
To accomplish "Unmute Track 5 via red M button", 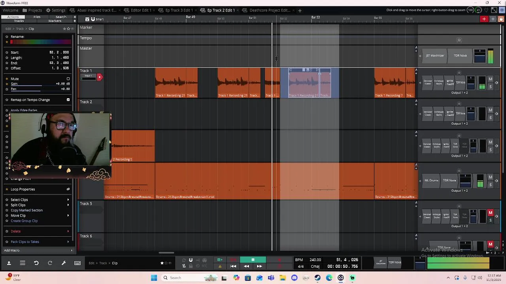I will click(x=491, y=213).
